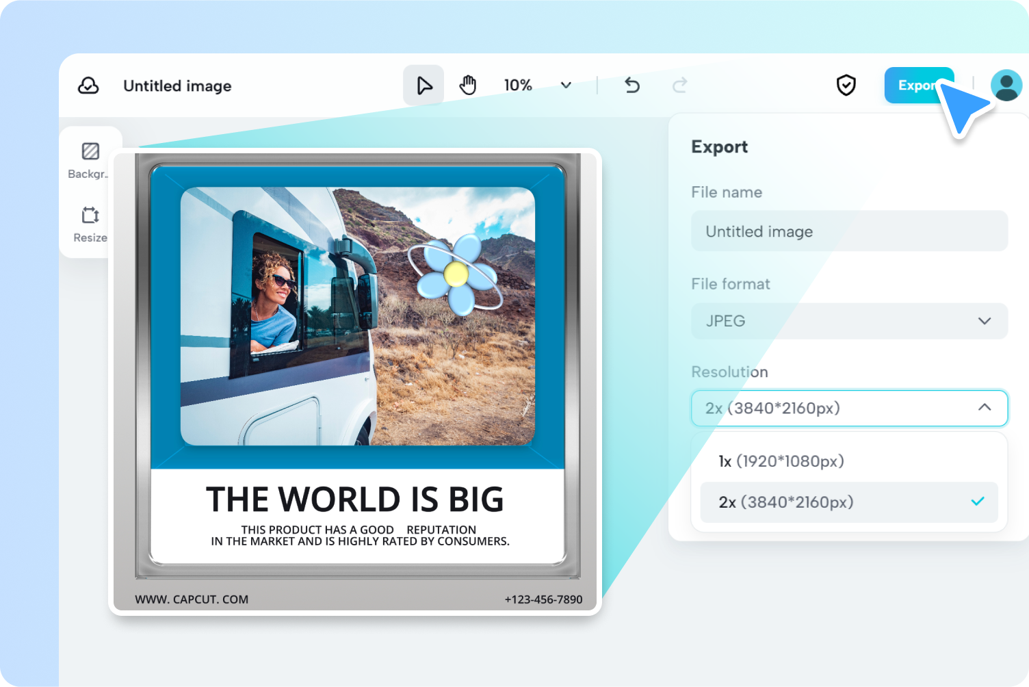The width and height of the screenshot is (1029, 687).
Task: Click the Export panel heading
Action: pyautogui.click(x=719, y=147)
